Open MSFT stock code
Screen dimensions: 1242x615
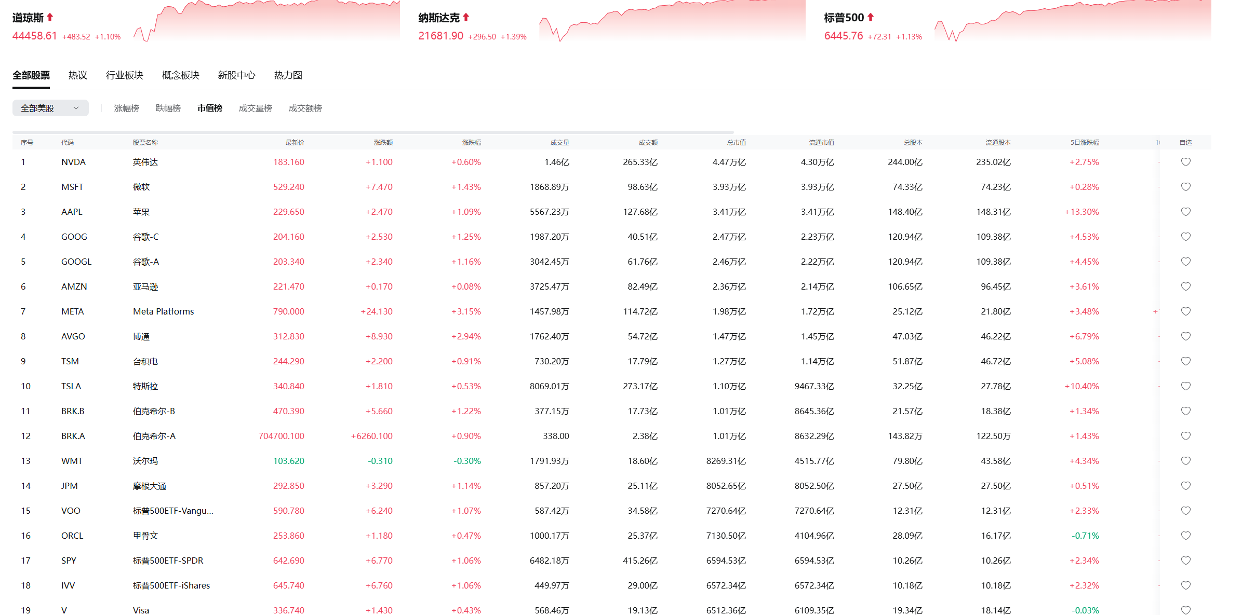[72, 187]
